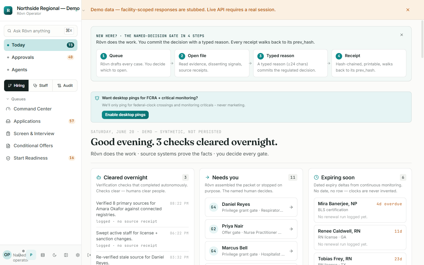The width and height of the screenshot is (424, 265).
Task: Click the arrow on Marcus Bell card
Action: [291, 251]
